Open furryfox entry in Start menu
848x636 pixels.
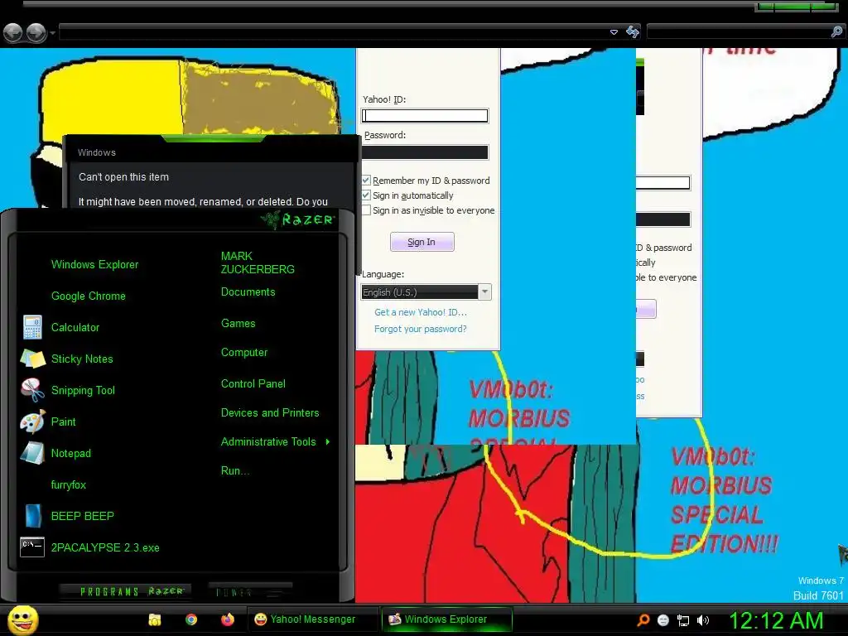tap(68, 484)
